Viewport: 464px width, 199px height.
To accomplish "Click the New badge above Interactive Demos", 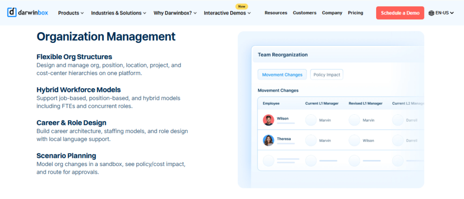I will (242, 6).
